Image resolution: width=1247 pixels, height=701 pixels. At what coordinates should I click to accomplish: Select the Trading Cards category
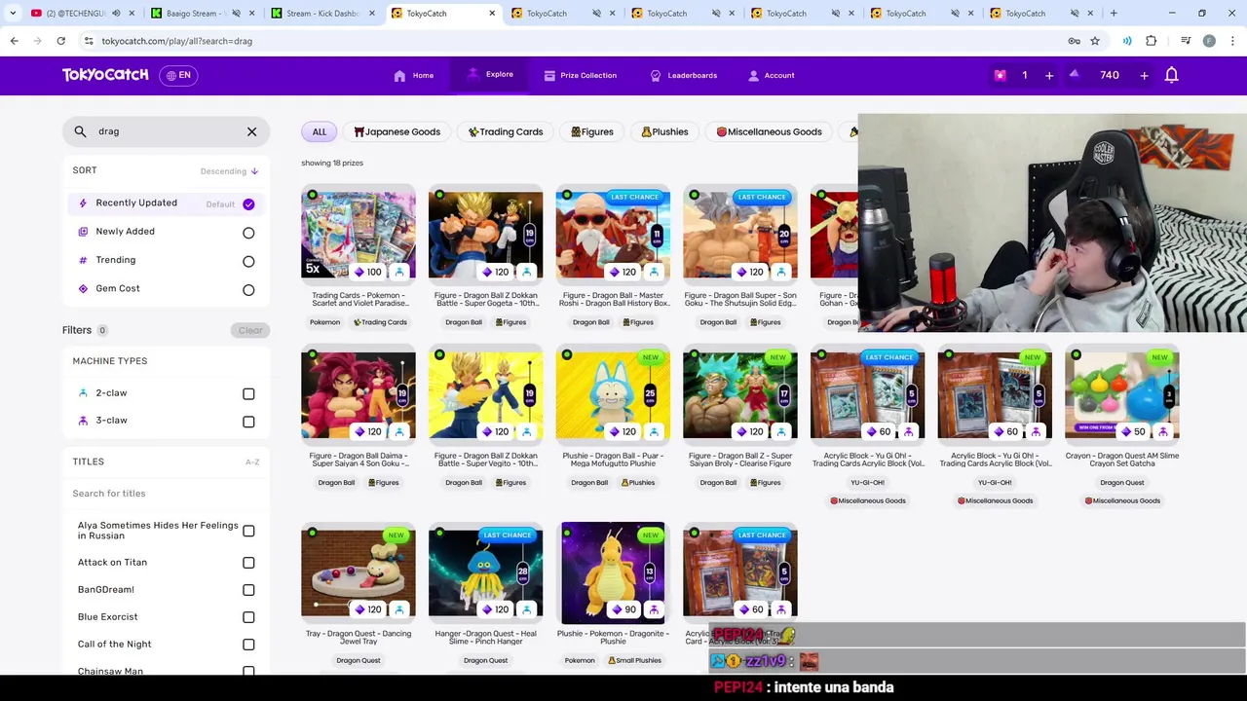point(506,131)
